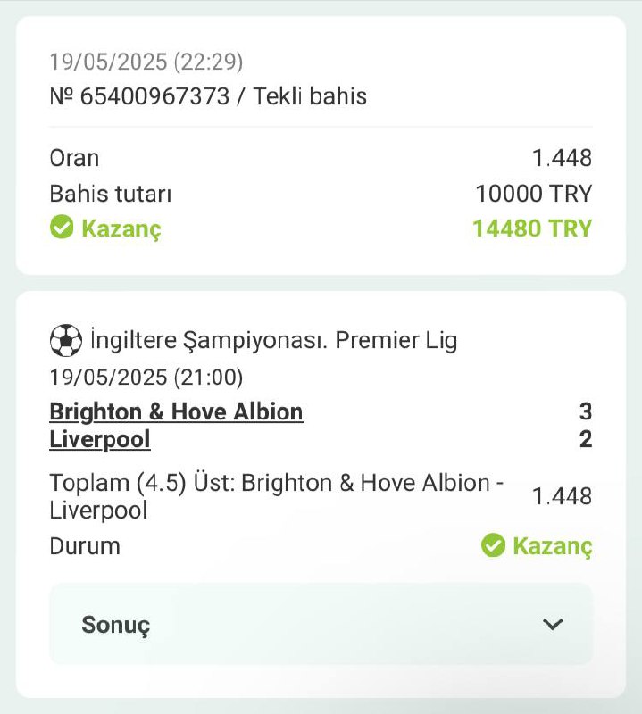This screenshot has height=714, width=642.
Task: Click the Kazanç status label in Durum row
Action: [x=552, y=546]
